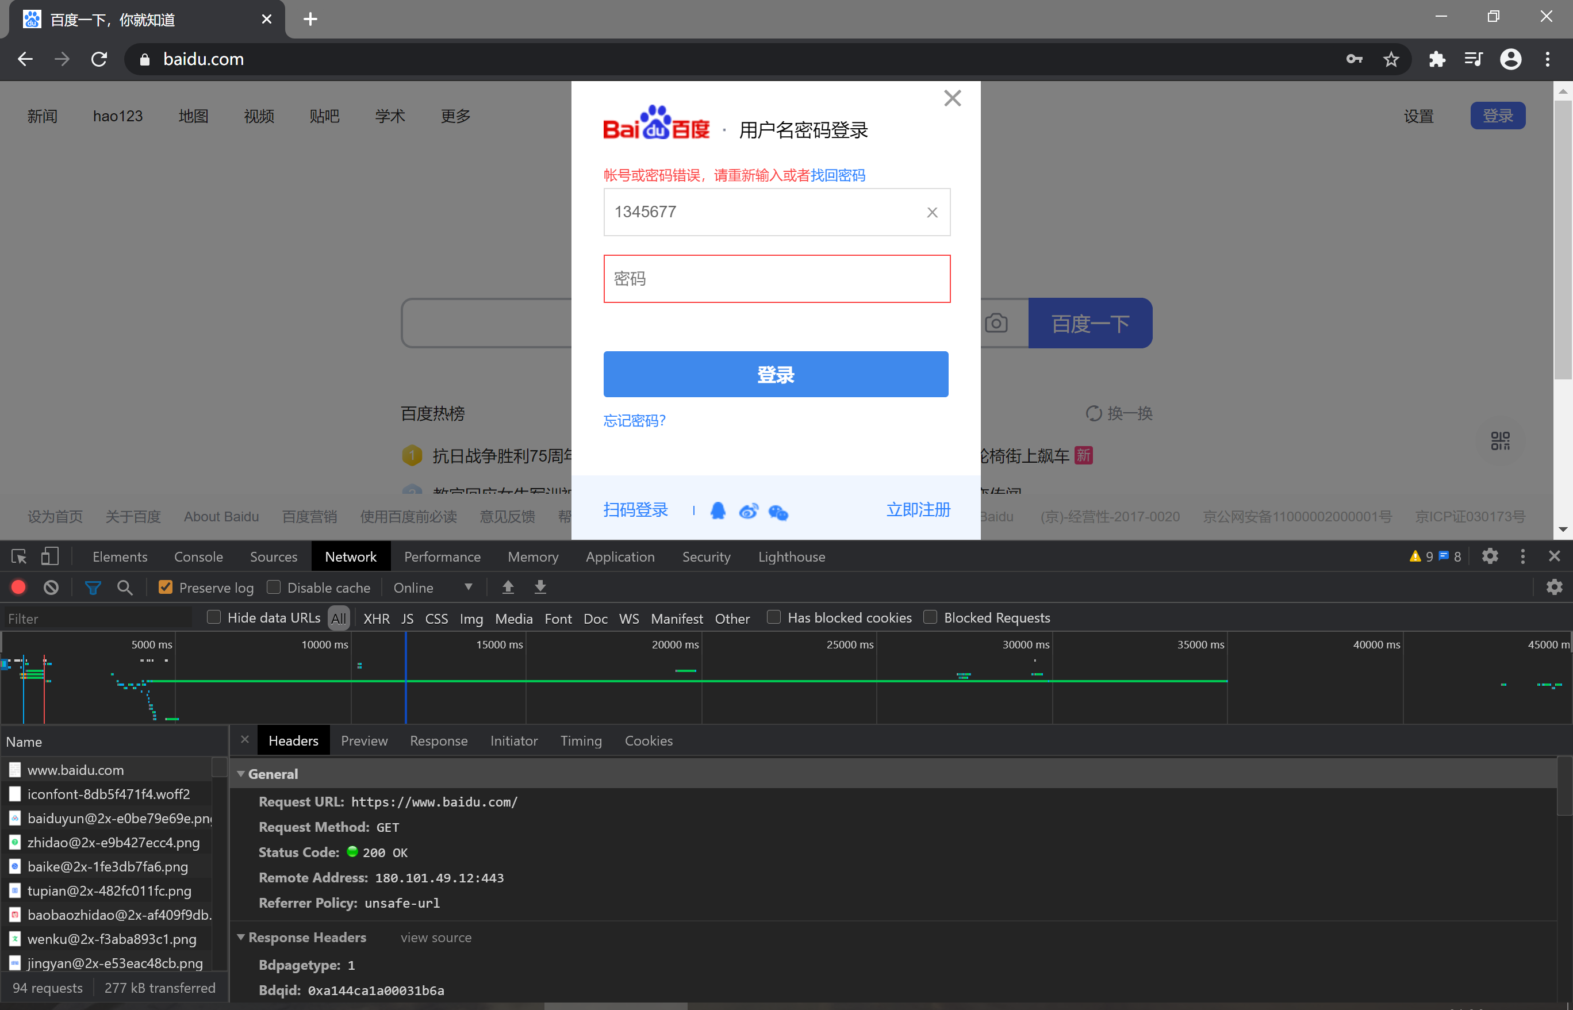Viewport: 1573px width, 1010px height.
Task: Open the Chrome extensions puzzle icon
Action: 1437,59
